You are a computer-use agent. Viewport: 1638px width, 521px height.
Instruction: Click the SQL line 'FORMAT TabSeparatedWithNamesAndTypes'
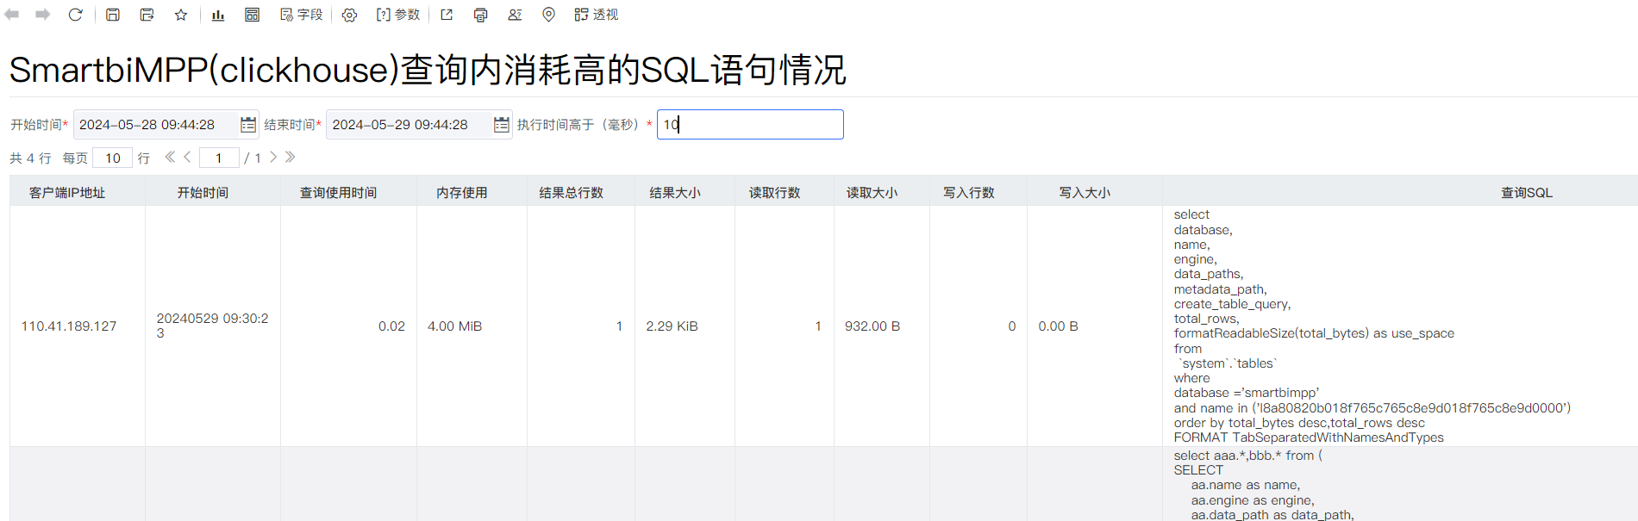point(1309,437)
